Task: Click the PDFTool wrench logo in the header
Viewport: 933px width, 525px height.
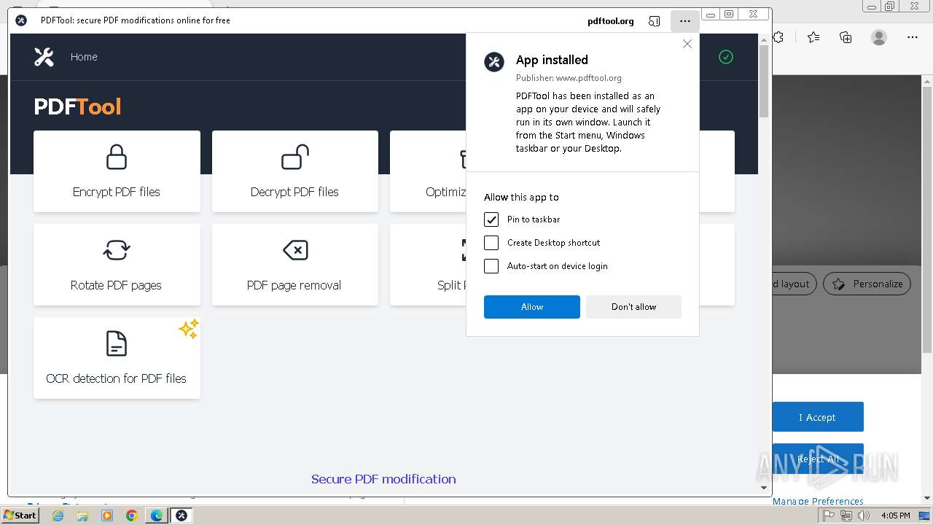Action: (44, 57)
